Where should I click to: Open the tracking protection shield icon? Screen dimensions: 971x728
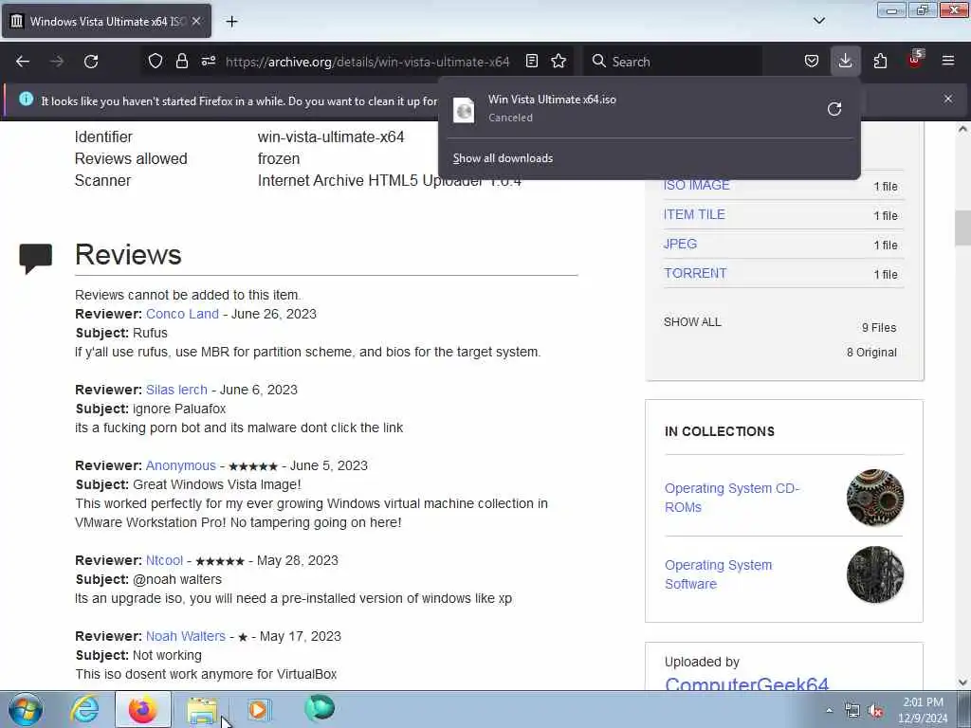click(156, 62)
